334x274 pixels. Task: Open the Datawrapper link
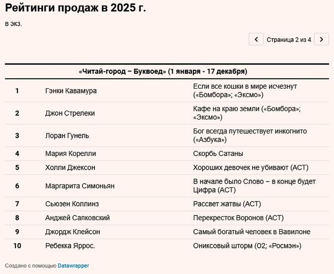coord(73,265)
